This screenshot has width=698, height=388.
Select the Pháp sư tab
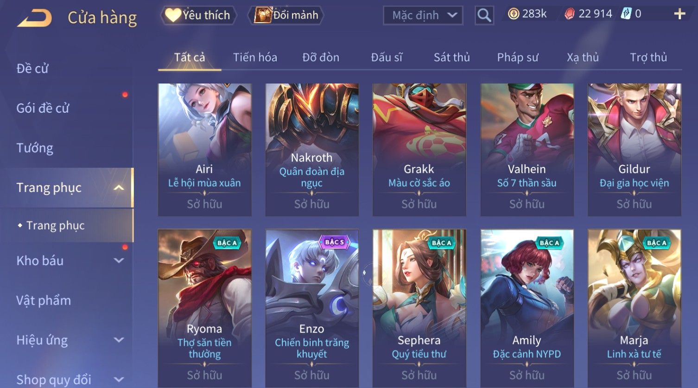point(518,57)
